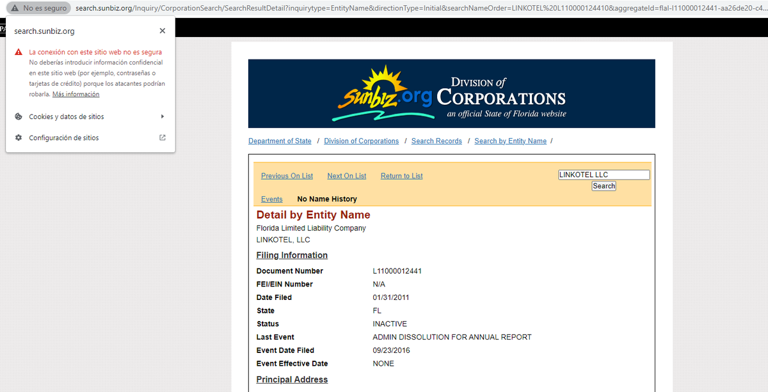This screenshot has width=768, height=392.
Task: Close the site info popup
Action: (162, 31)
